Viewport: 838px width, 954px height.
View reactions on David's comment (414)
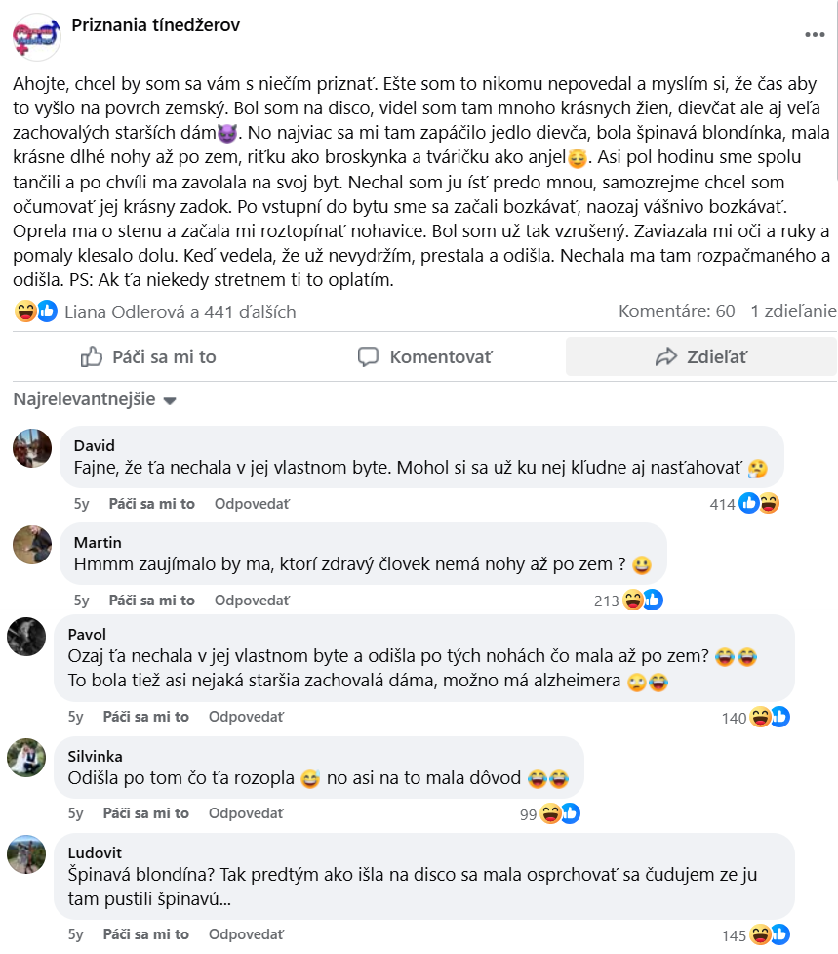click(x=745, y=504)
